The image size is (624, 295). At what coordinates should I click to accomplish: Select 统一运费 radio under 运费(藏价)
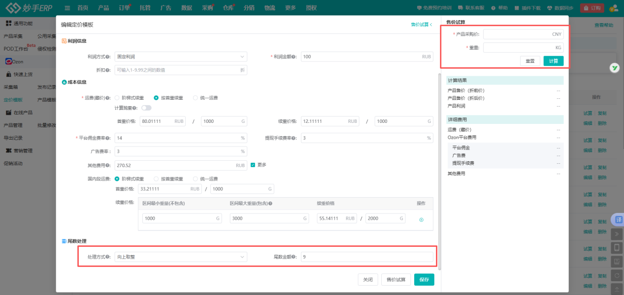[x=196, y=98]
